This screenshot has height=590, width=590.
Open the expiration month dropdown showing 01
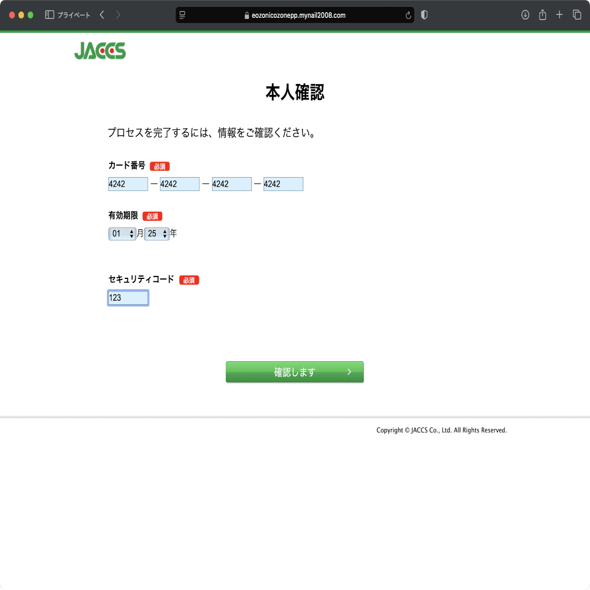[x=119, y=233]
